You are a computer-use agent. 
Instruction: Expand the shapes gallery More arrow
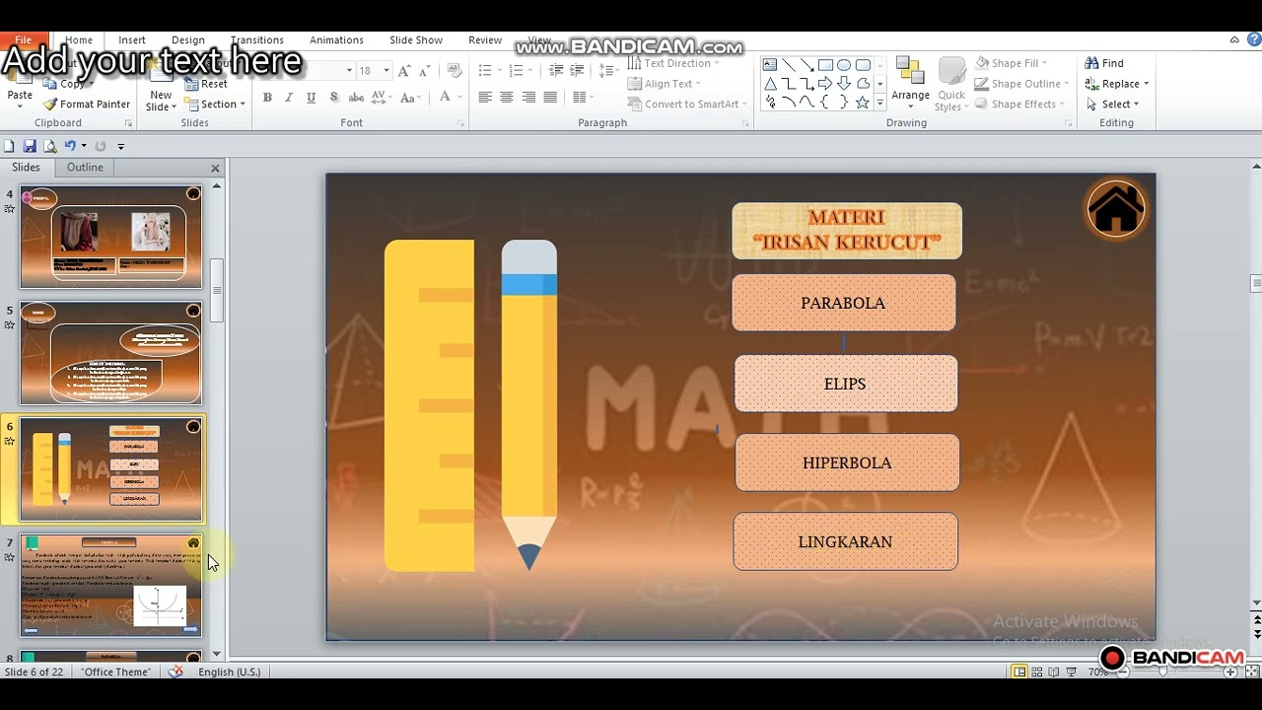point(879,103)
